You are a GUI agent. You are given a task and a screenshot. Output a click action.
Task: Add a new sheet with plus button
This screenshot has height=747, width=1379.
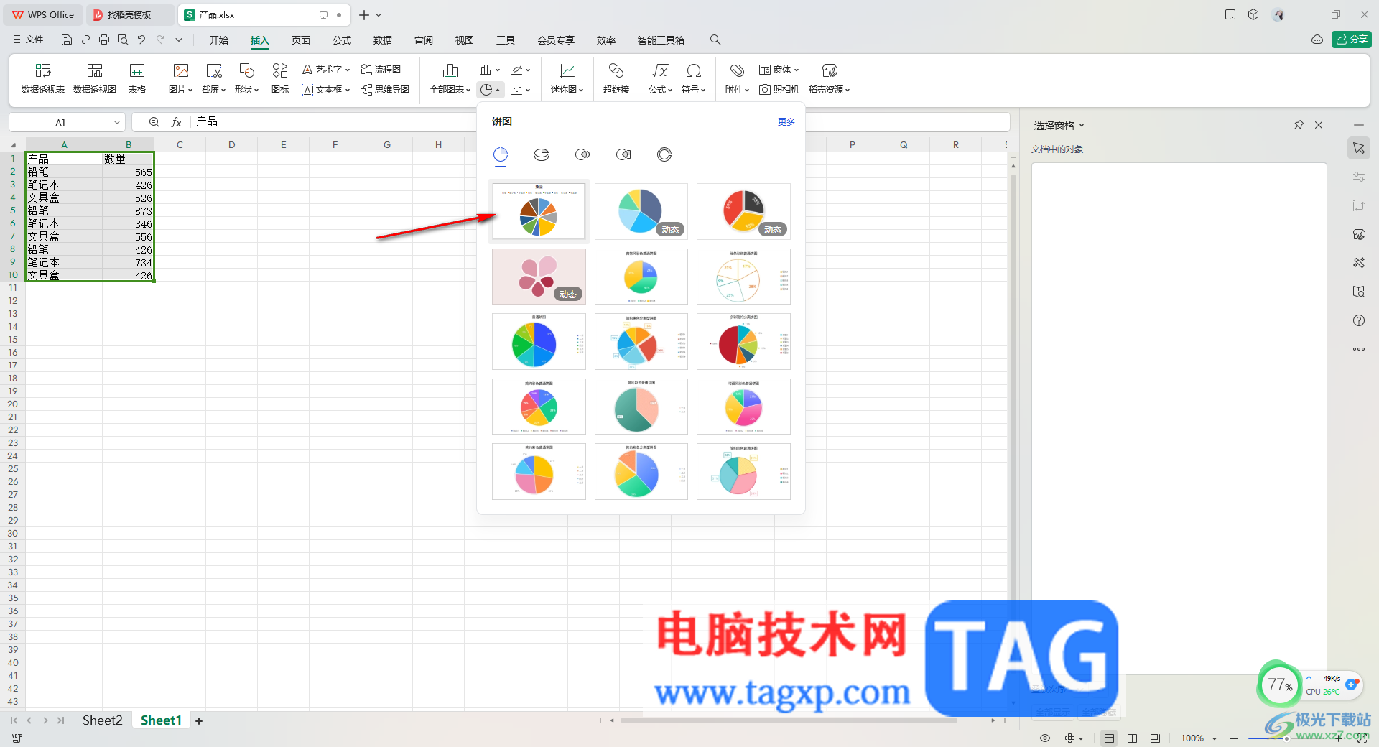pyautogui.click(x=199, y=720)
